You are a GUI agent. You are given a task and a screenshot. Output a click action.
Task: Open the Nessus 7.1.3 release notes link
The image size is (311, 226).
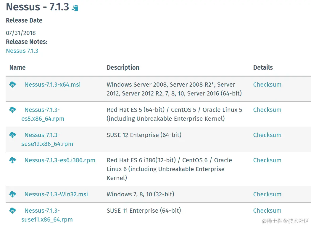point(22,51)
